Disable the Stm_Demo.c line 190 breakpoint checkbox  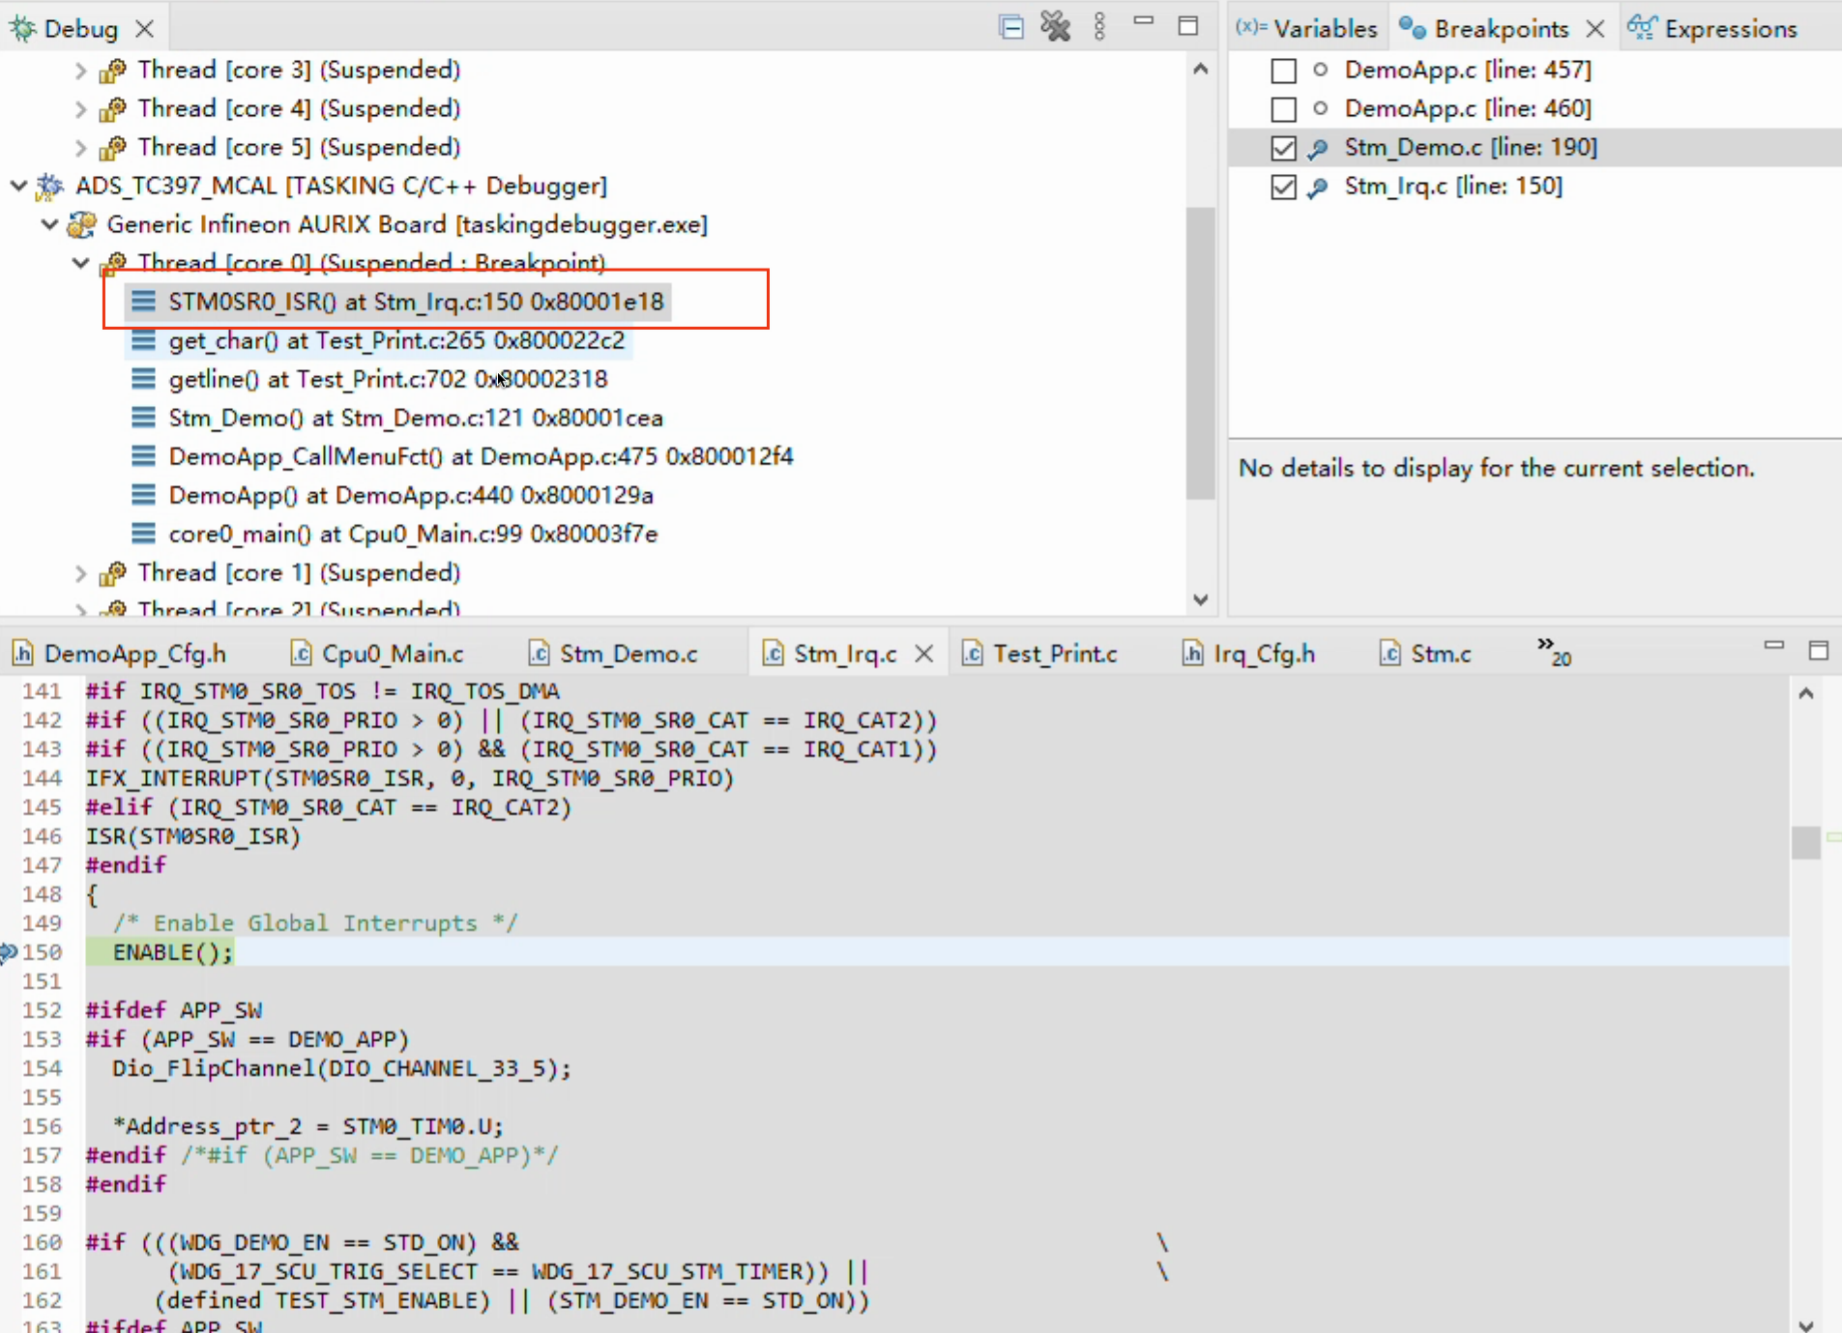point(1283,148)
